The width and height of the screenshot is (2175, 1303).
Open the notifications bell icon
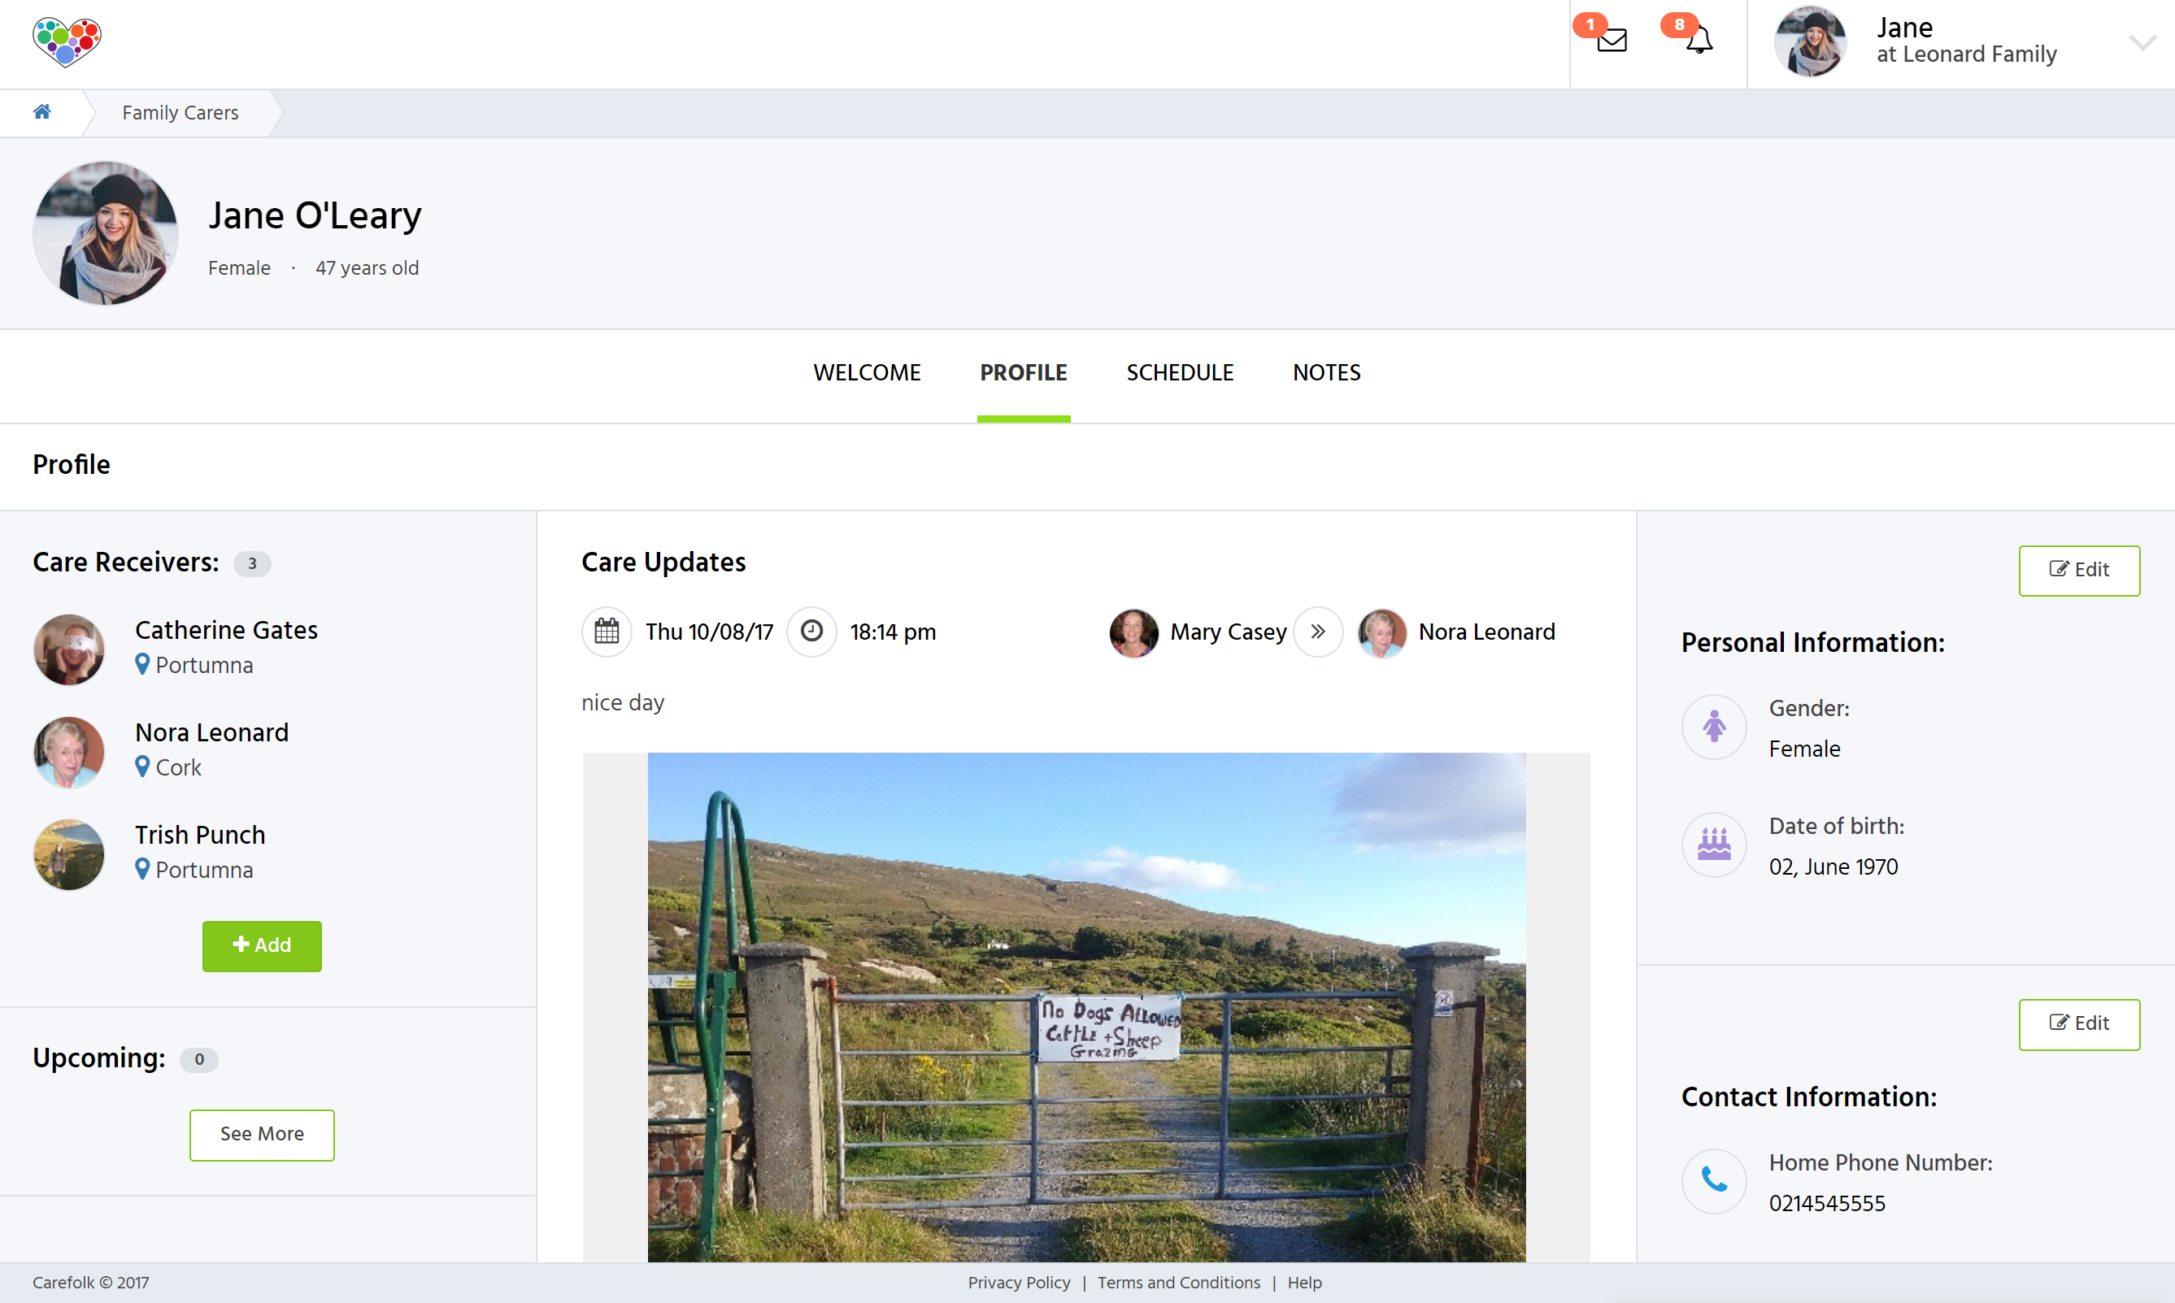click(x=1699, y=41)
